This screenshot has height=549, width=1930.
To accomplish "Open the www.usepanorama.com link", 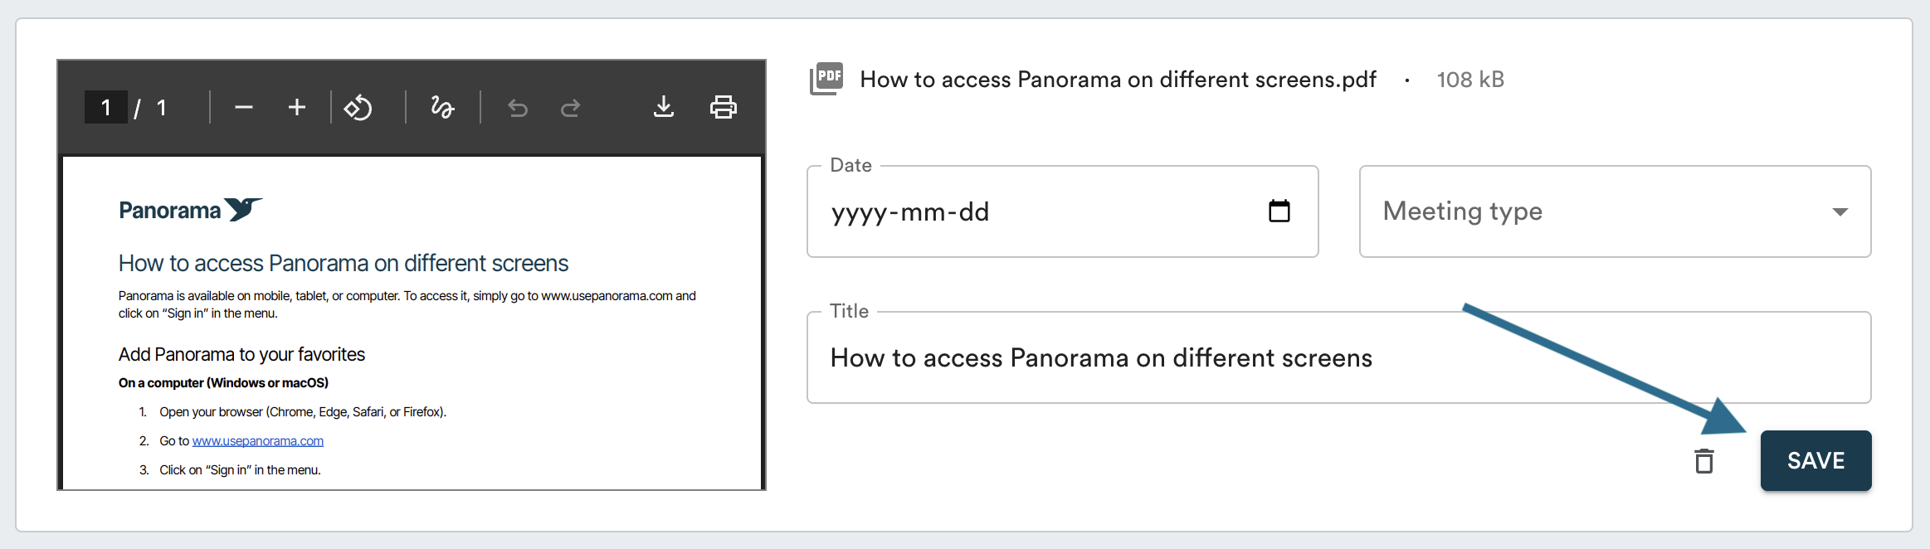I will tap(258, 441).
